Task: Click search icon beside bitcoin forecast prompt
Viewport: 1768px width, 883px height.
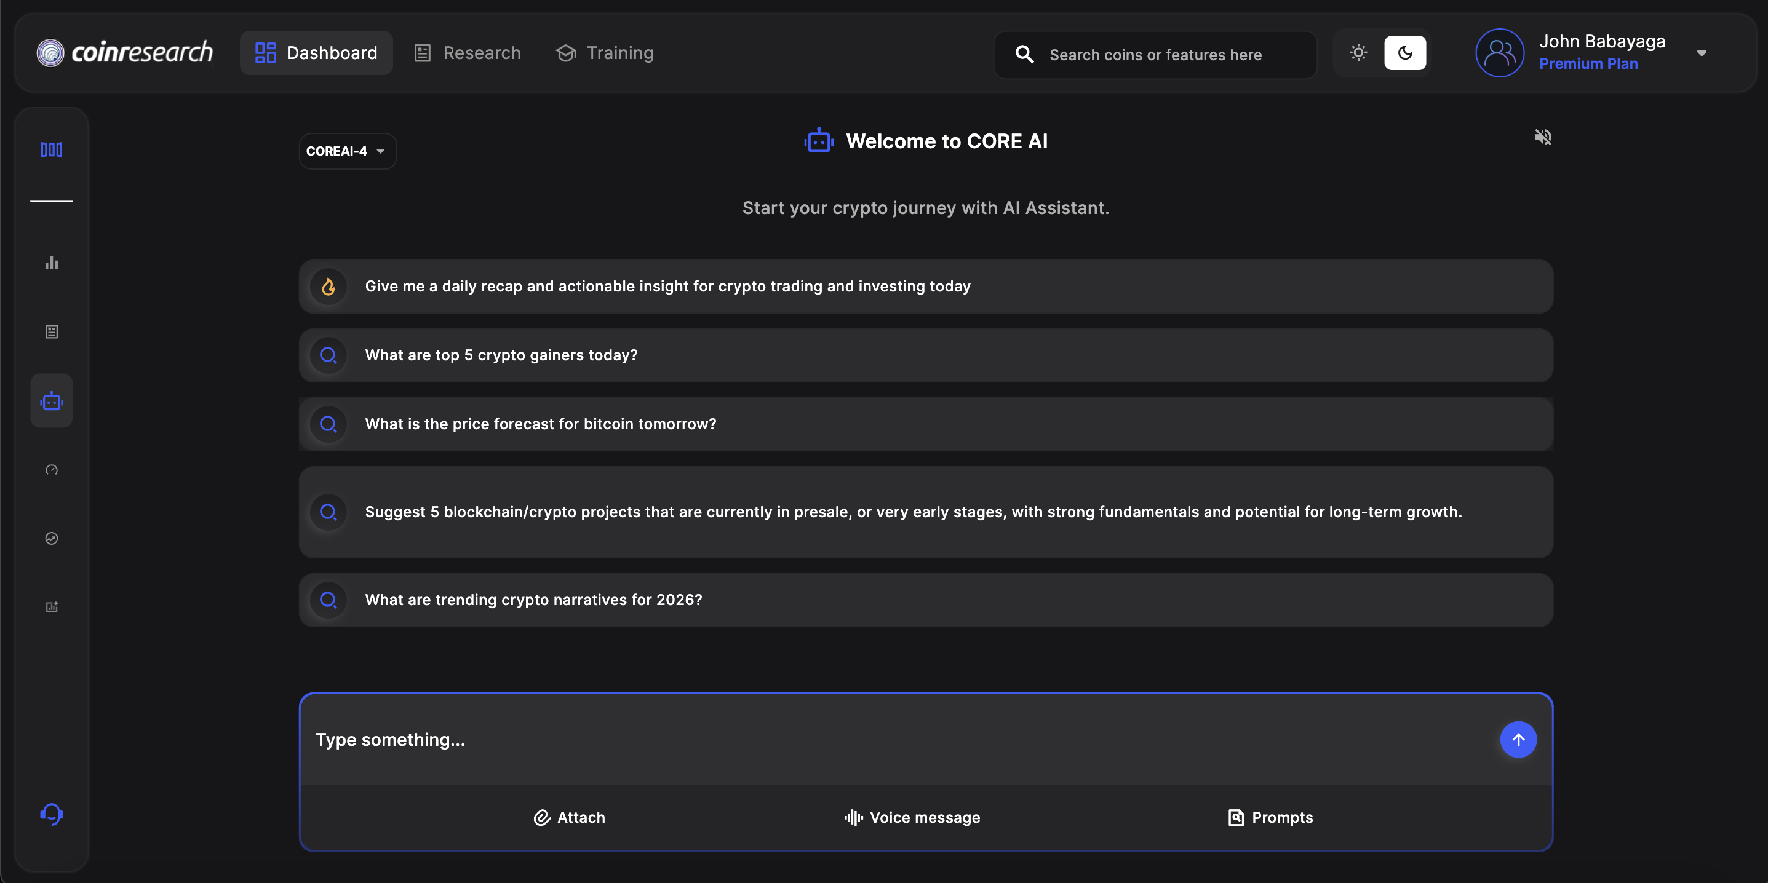Action: tap(328, 424)
